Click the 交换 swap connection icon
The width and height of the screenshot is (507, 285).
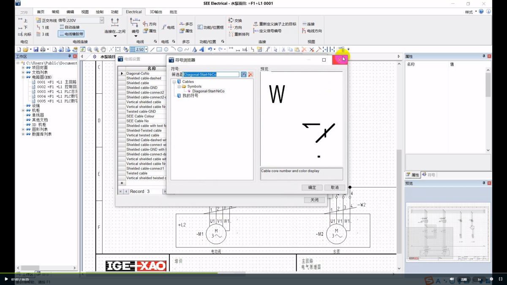pos(235,20)
